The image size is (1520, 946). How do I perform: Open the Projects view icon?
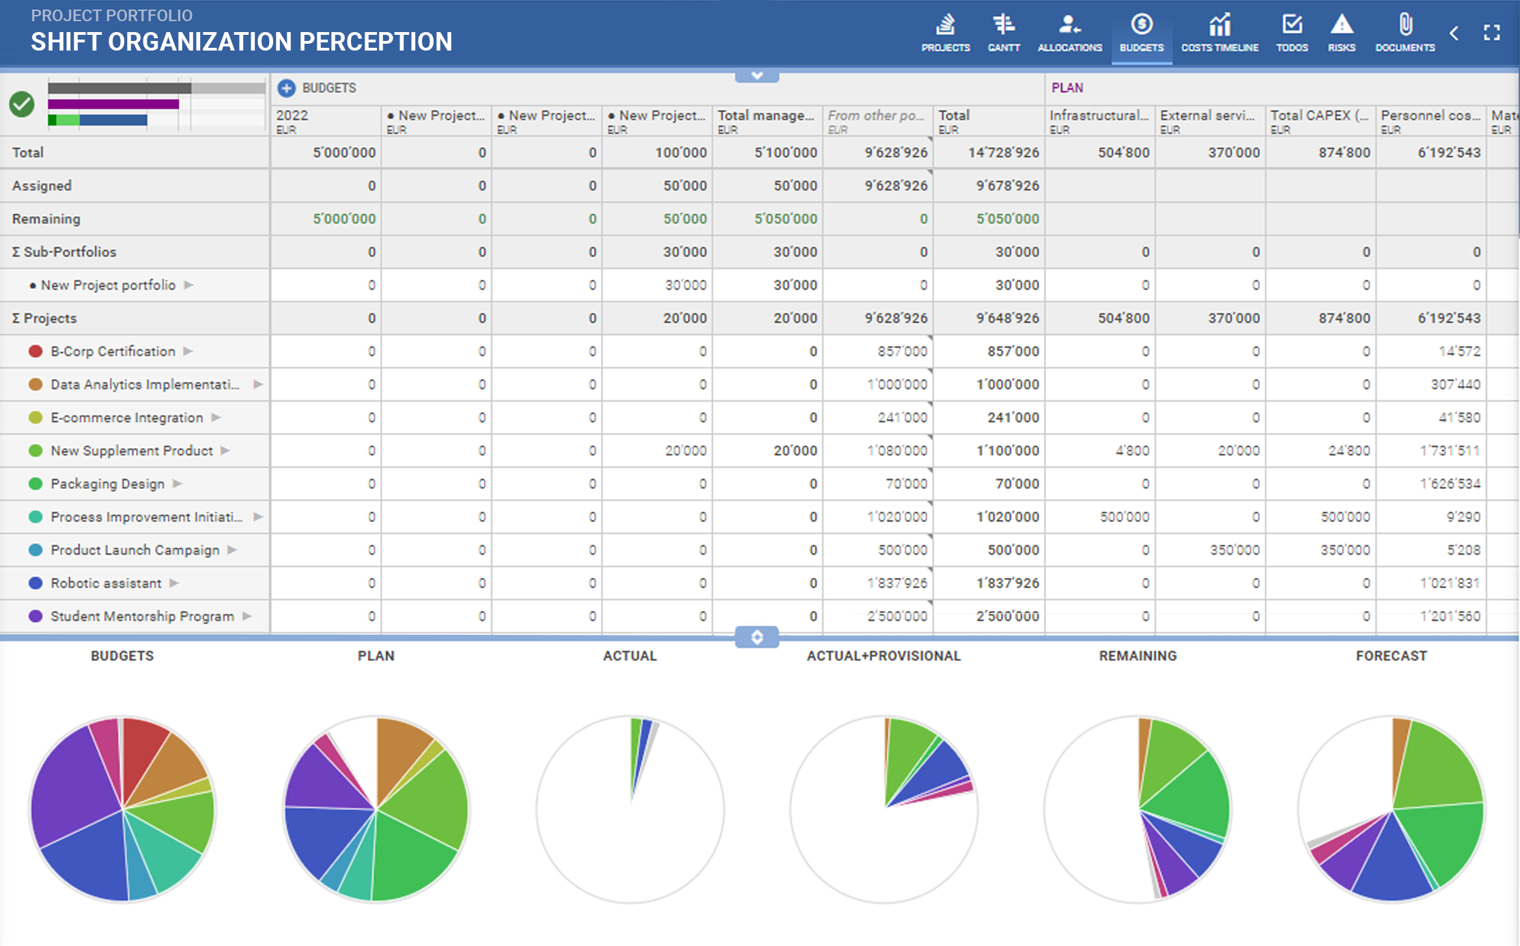946,33
